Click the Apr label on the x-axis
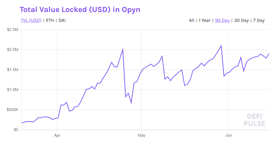The height and width of the screenshot is (142, 275). 57,135
